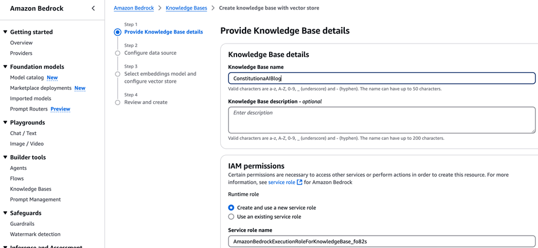Collapse the Safeguards section
This screenshot has height=248, width=538.
[x=5, y=213]
